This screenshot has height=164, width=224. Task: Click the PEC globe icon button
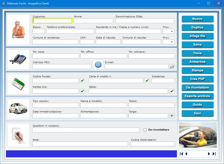pyautogui.click(x=98, y=65)
